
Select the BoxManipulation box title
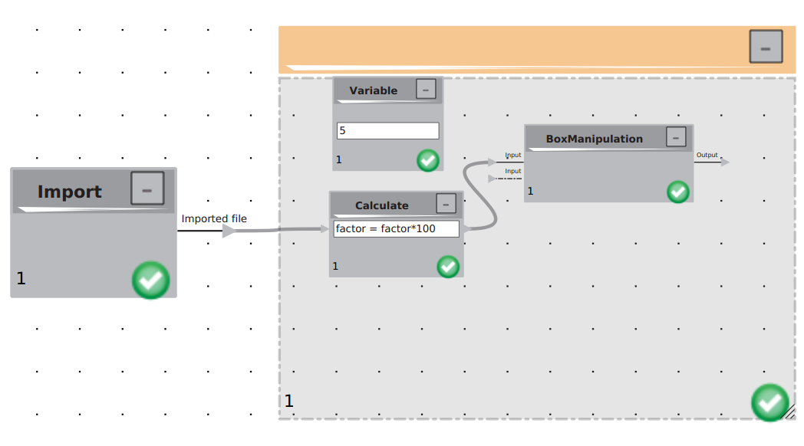(x=595, y=139)
